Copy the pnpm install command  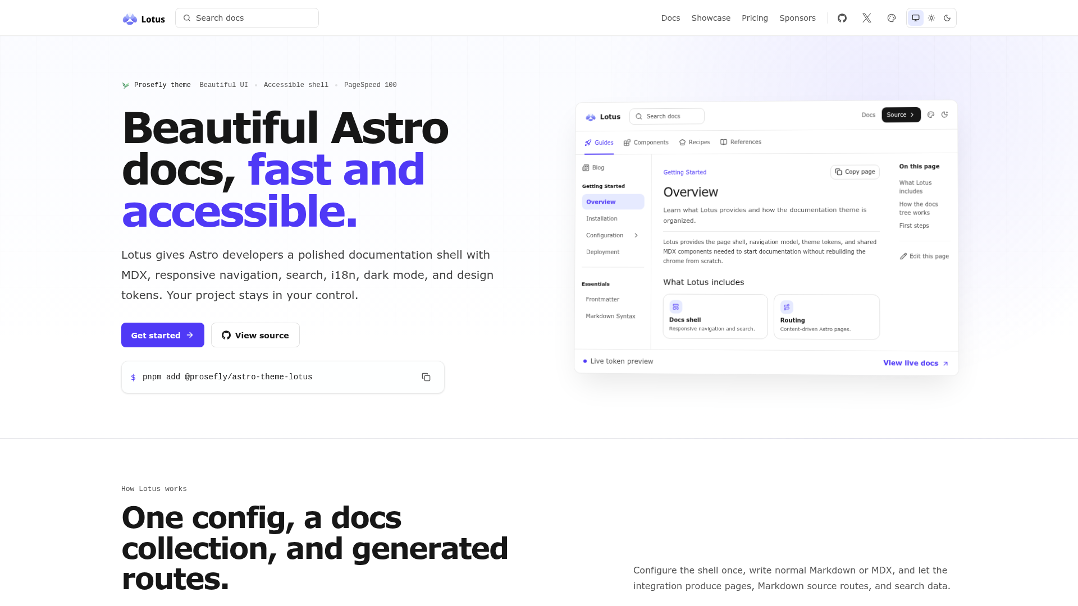[x=426, y=377]
